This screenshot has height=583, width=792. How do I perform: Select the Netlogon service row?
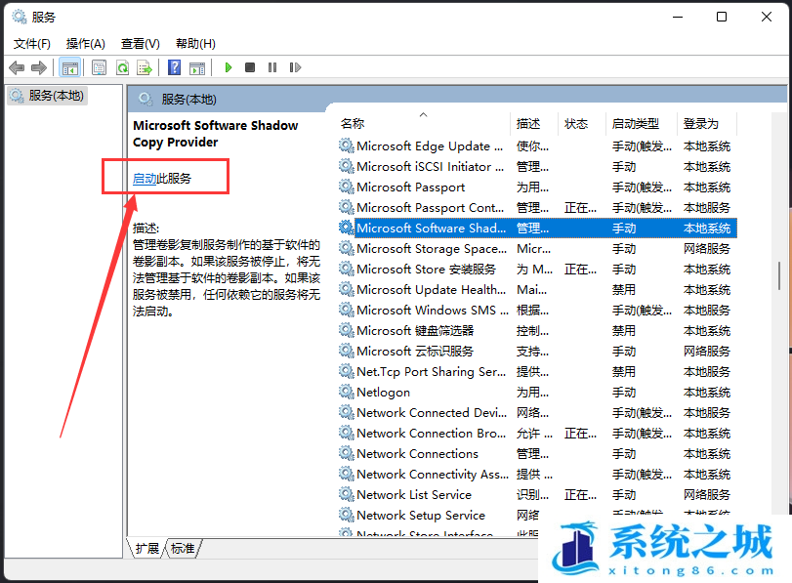pyautogui.click(x=383, y=392)
